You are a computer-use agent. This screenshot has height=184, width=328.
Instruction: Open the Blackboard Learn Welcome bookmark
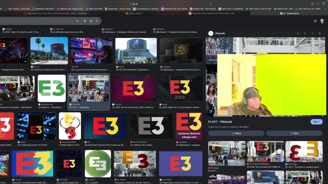[70, 9]
